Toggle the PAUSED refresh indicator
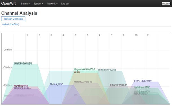 pyautogui.click(x=166, y=4)
